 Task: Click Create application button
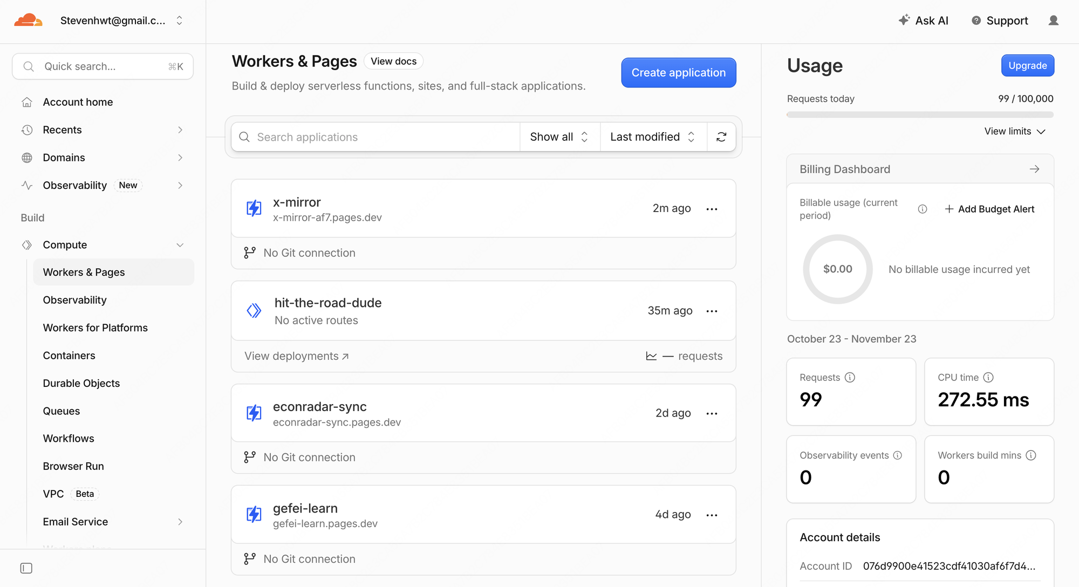pyautogui.click(x=679, y=73)
